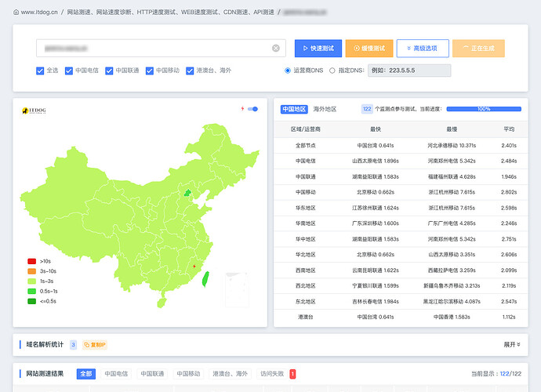The image size is (541, 392).
Task: Select the 东北地区 table row
Action: pos(401,302)
